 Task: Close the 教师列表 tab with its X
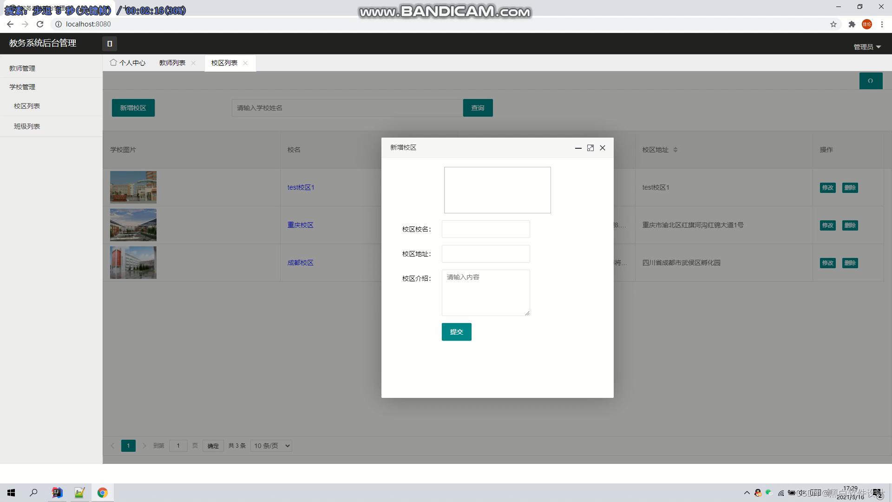[x=193, y=63]
